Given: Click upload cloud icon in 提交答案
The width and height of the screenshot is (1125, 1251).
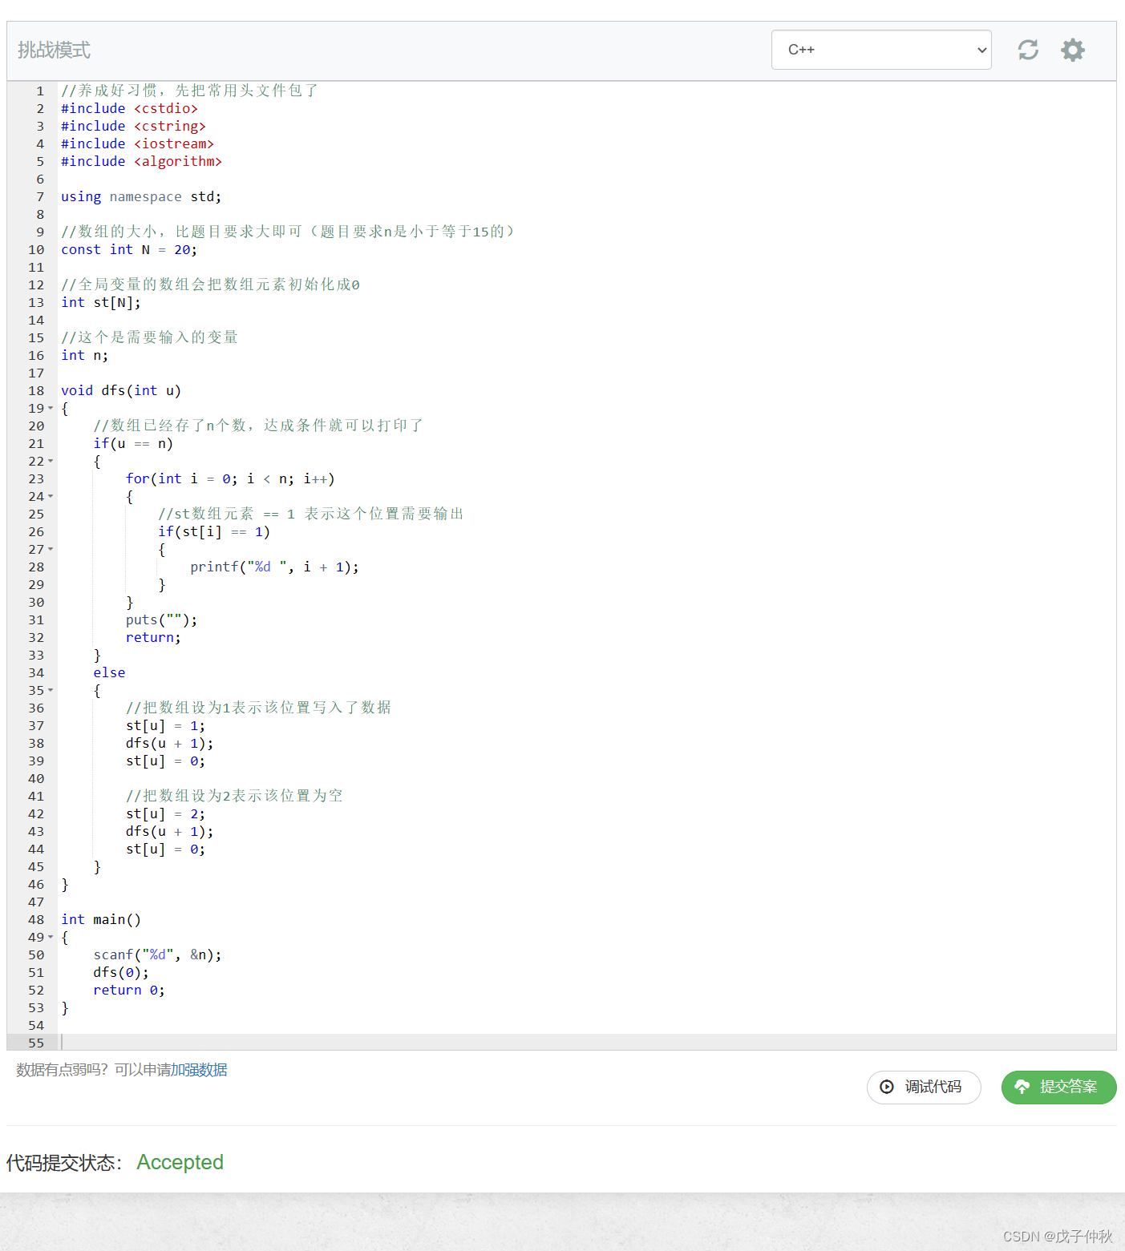Looking at the screenshot, I should click(1022, 1087).
